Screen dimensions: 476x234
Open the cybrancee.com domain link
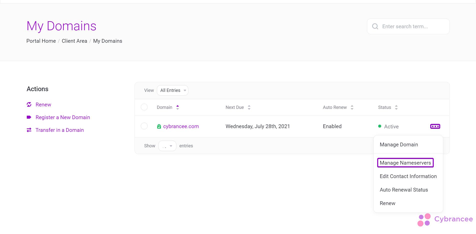click(x=181, y=126)
